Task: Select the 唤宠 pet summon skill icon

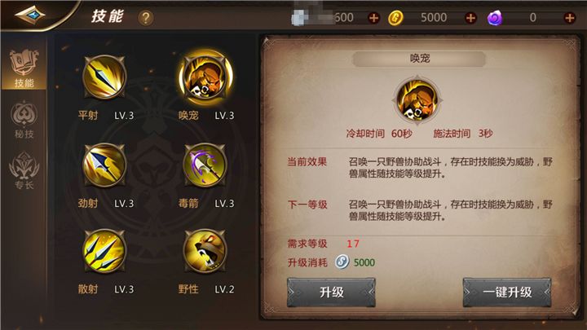Action: tap(205, 77)
